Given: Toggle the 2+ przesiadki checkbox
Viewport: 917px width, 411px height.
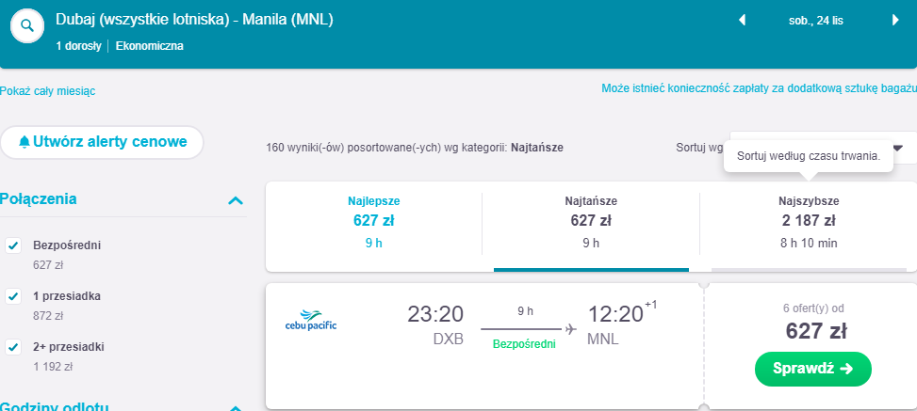Looking at the screenshot, I should pos(13,347).
